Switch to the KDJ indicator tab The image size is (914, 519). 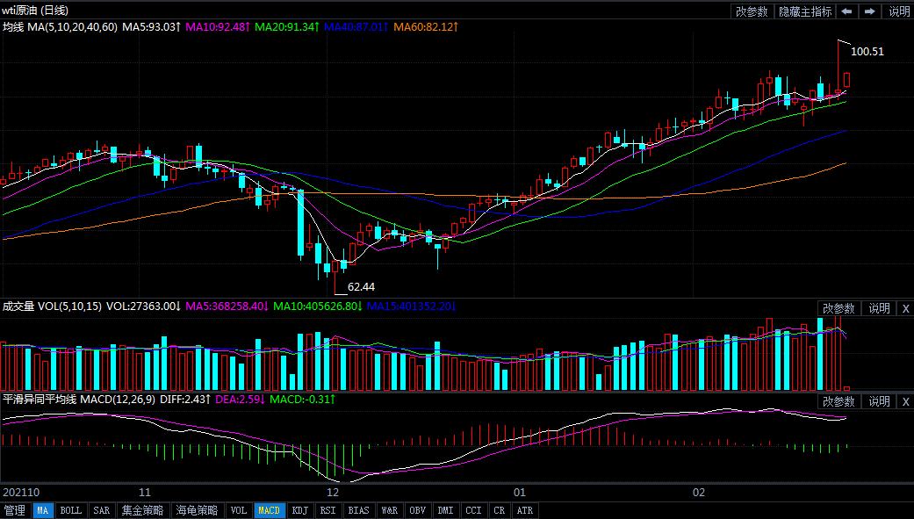point(300,510)
